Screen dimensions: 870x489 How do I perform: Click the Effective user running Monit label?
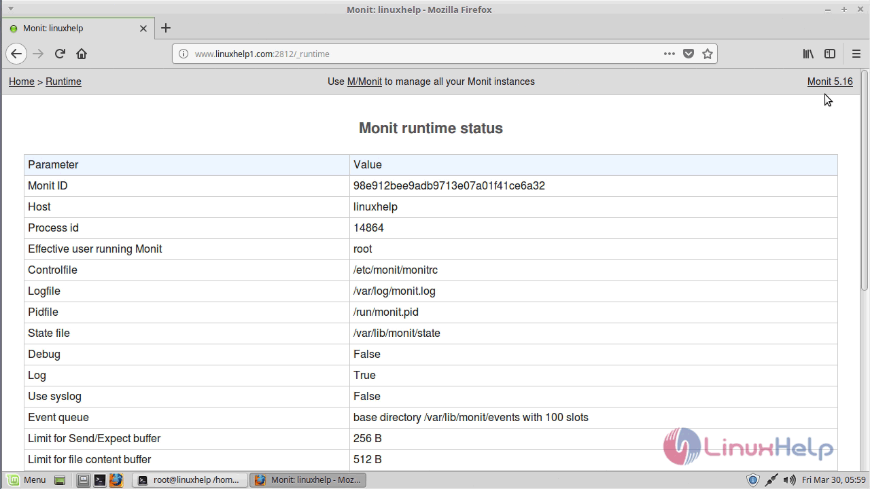95,249
